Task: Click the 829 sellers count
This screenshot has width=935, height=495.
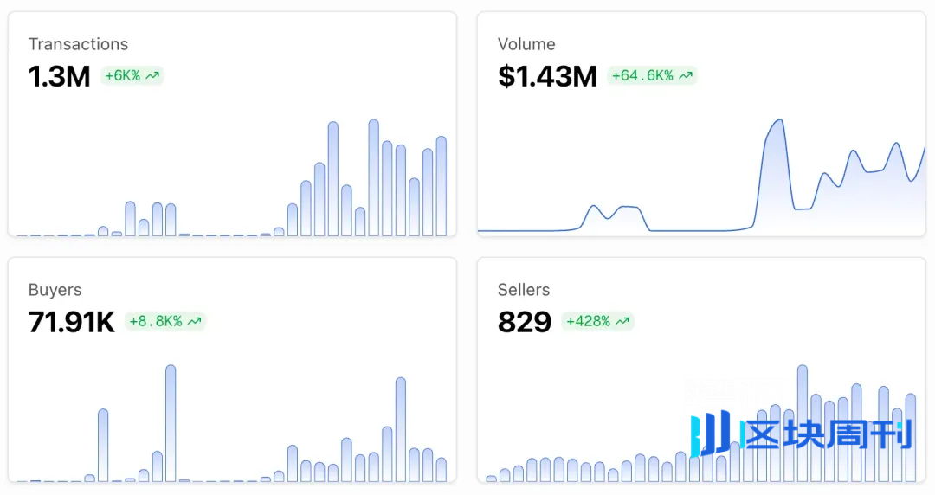Action: 525,322
